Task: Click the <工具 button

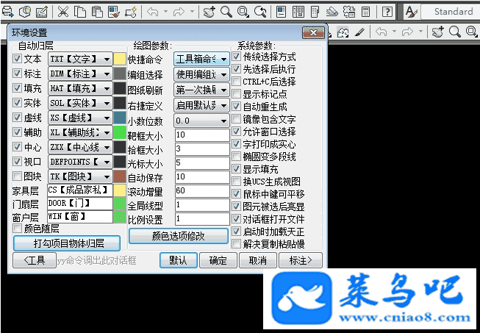Action: pyautogui.click(x=34, y=259)
